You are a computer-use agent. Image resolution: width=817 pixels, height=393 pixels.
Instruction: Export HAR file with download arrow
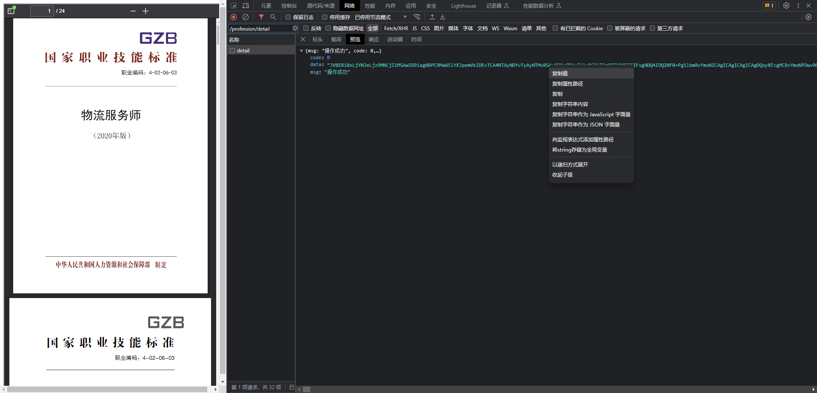pos(443,17)
